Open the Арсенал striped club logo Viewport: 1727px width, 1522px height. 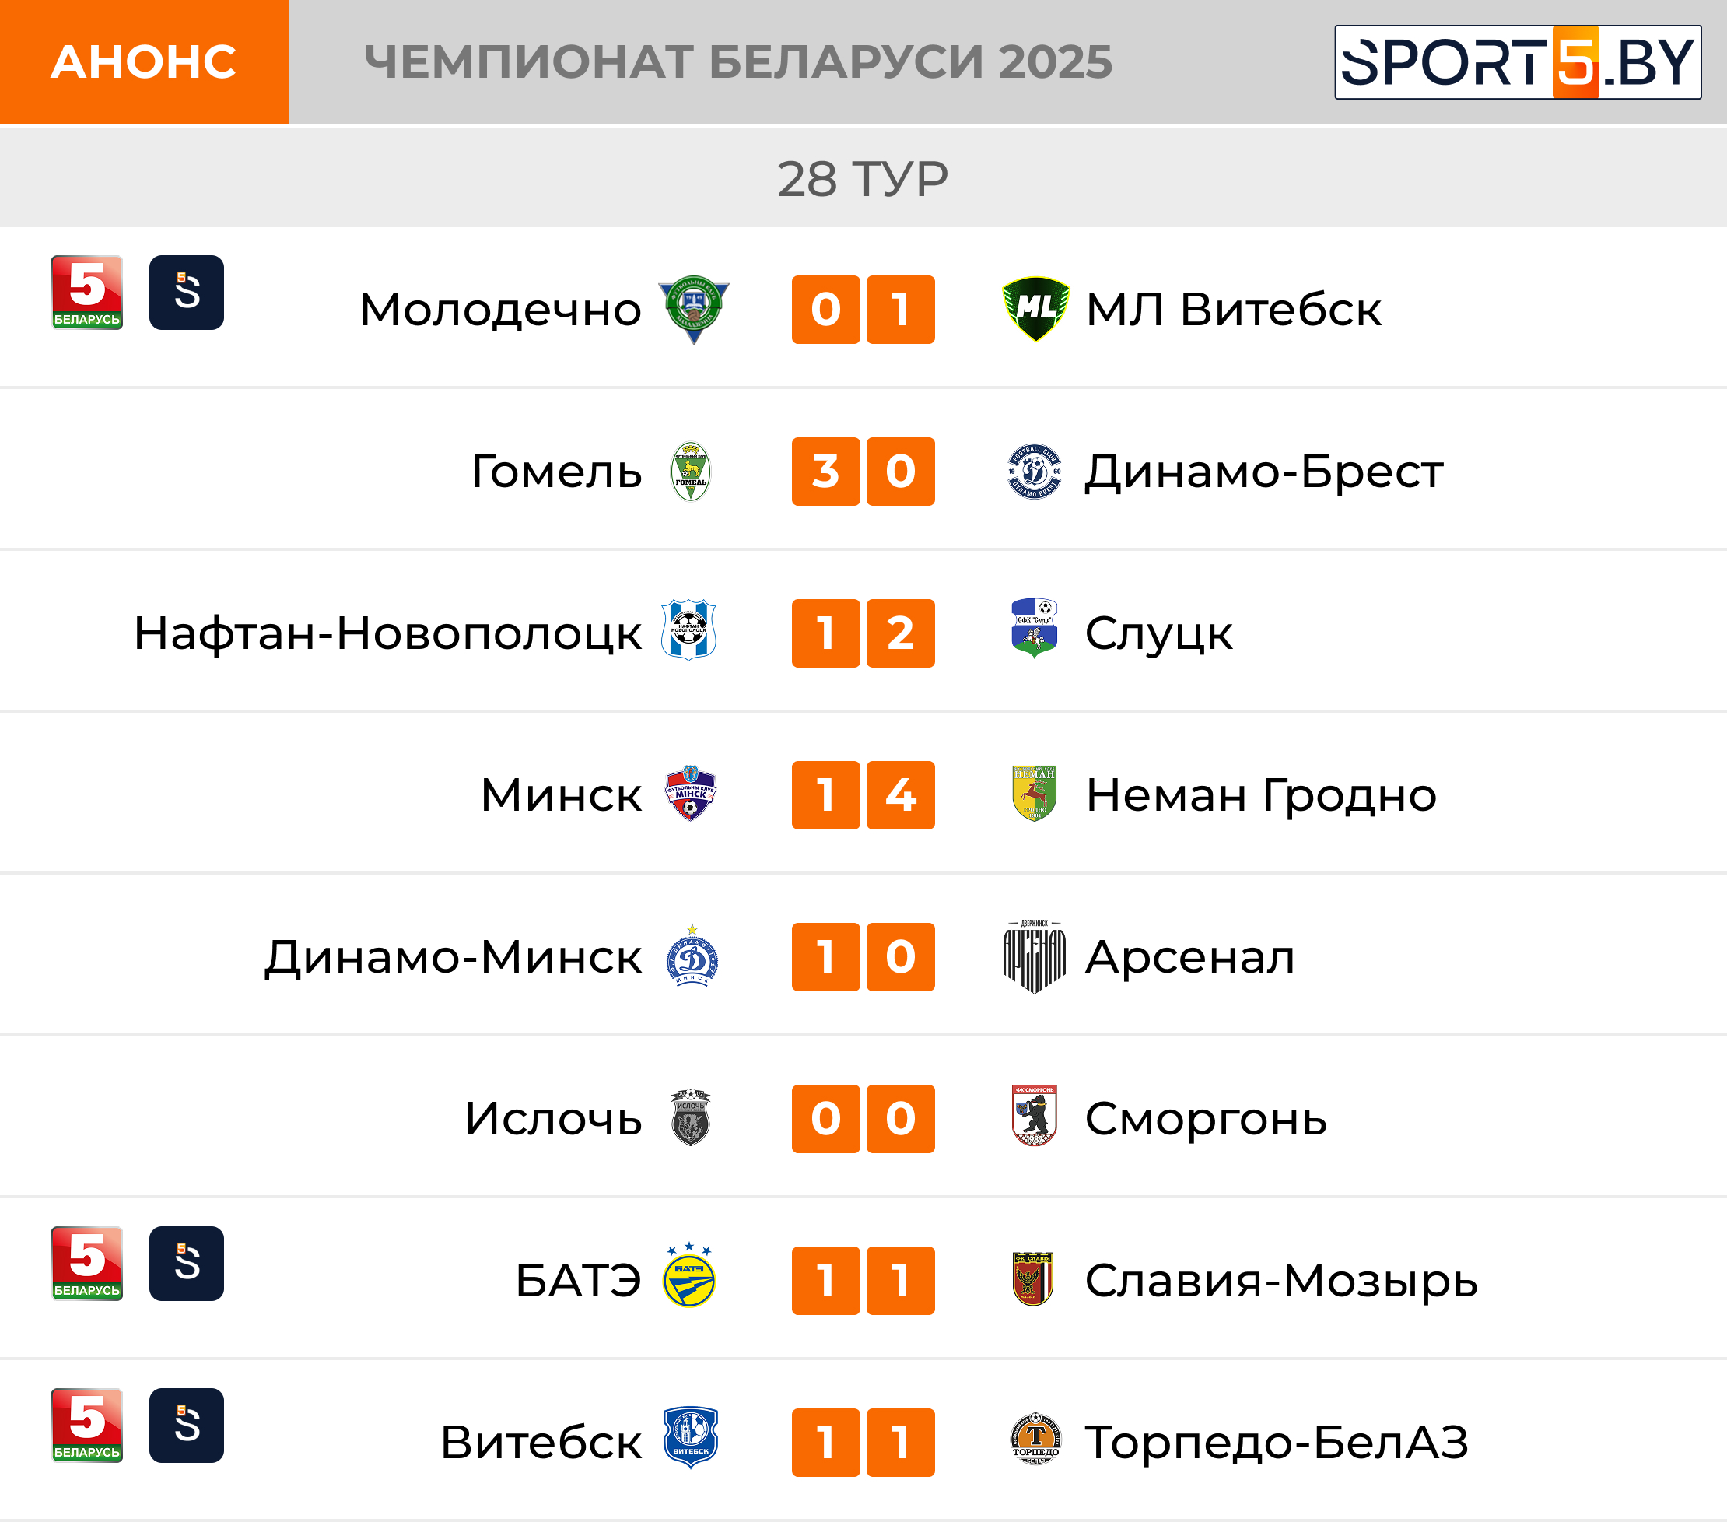click(x=1034, y=956)
